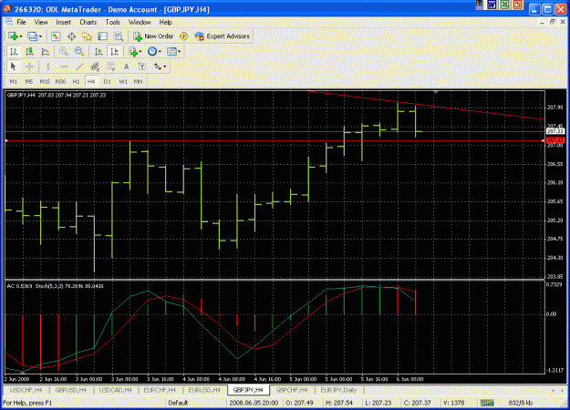
Task: Draw a horizontal line
Action: click(x=64, y=67)
